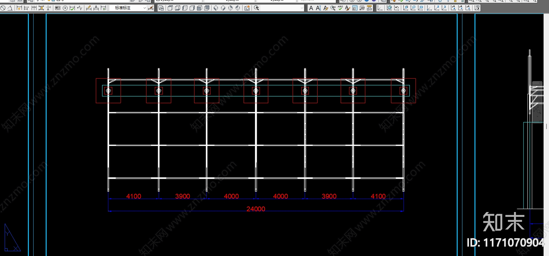The height and width of the screenshot is (256, 549).
Task: Click the Dimension Break tool
Action: pos(49,8)
